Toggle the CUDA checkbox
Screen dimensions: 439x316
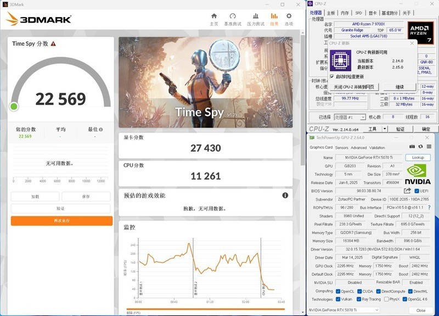coord(359,291)
